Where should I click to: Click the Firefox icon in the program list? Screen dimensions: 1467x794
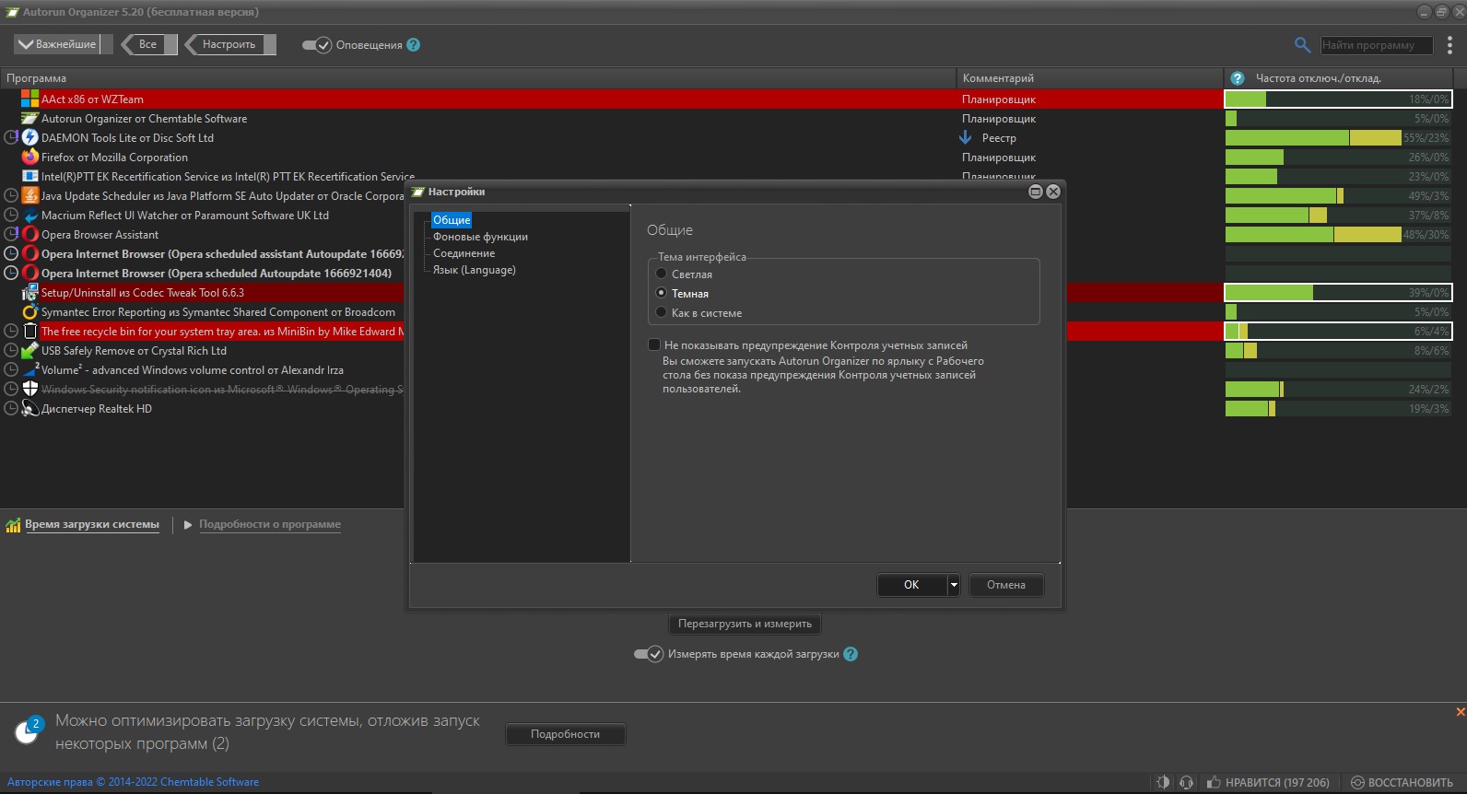29,157
